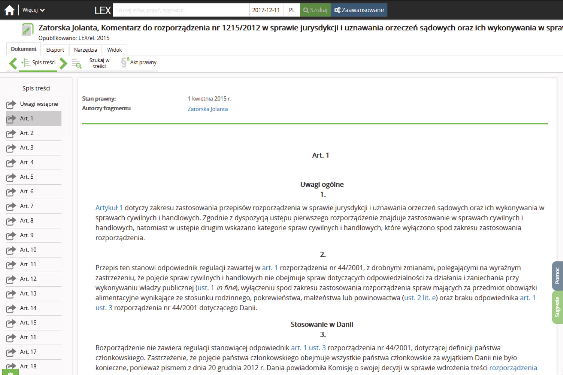The width and height of the screenshot is (563, 375).
Task: Open the Zatorska Jolanta author link
Action: click(207, 109)
